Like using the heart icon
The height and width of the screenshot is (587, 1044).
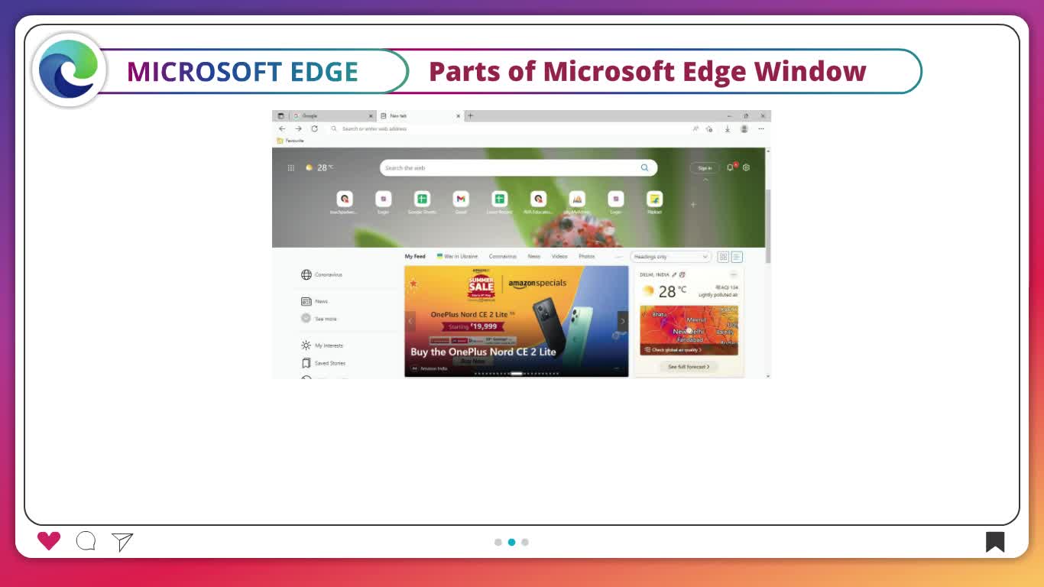49,541
